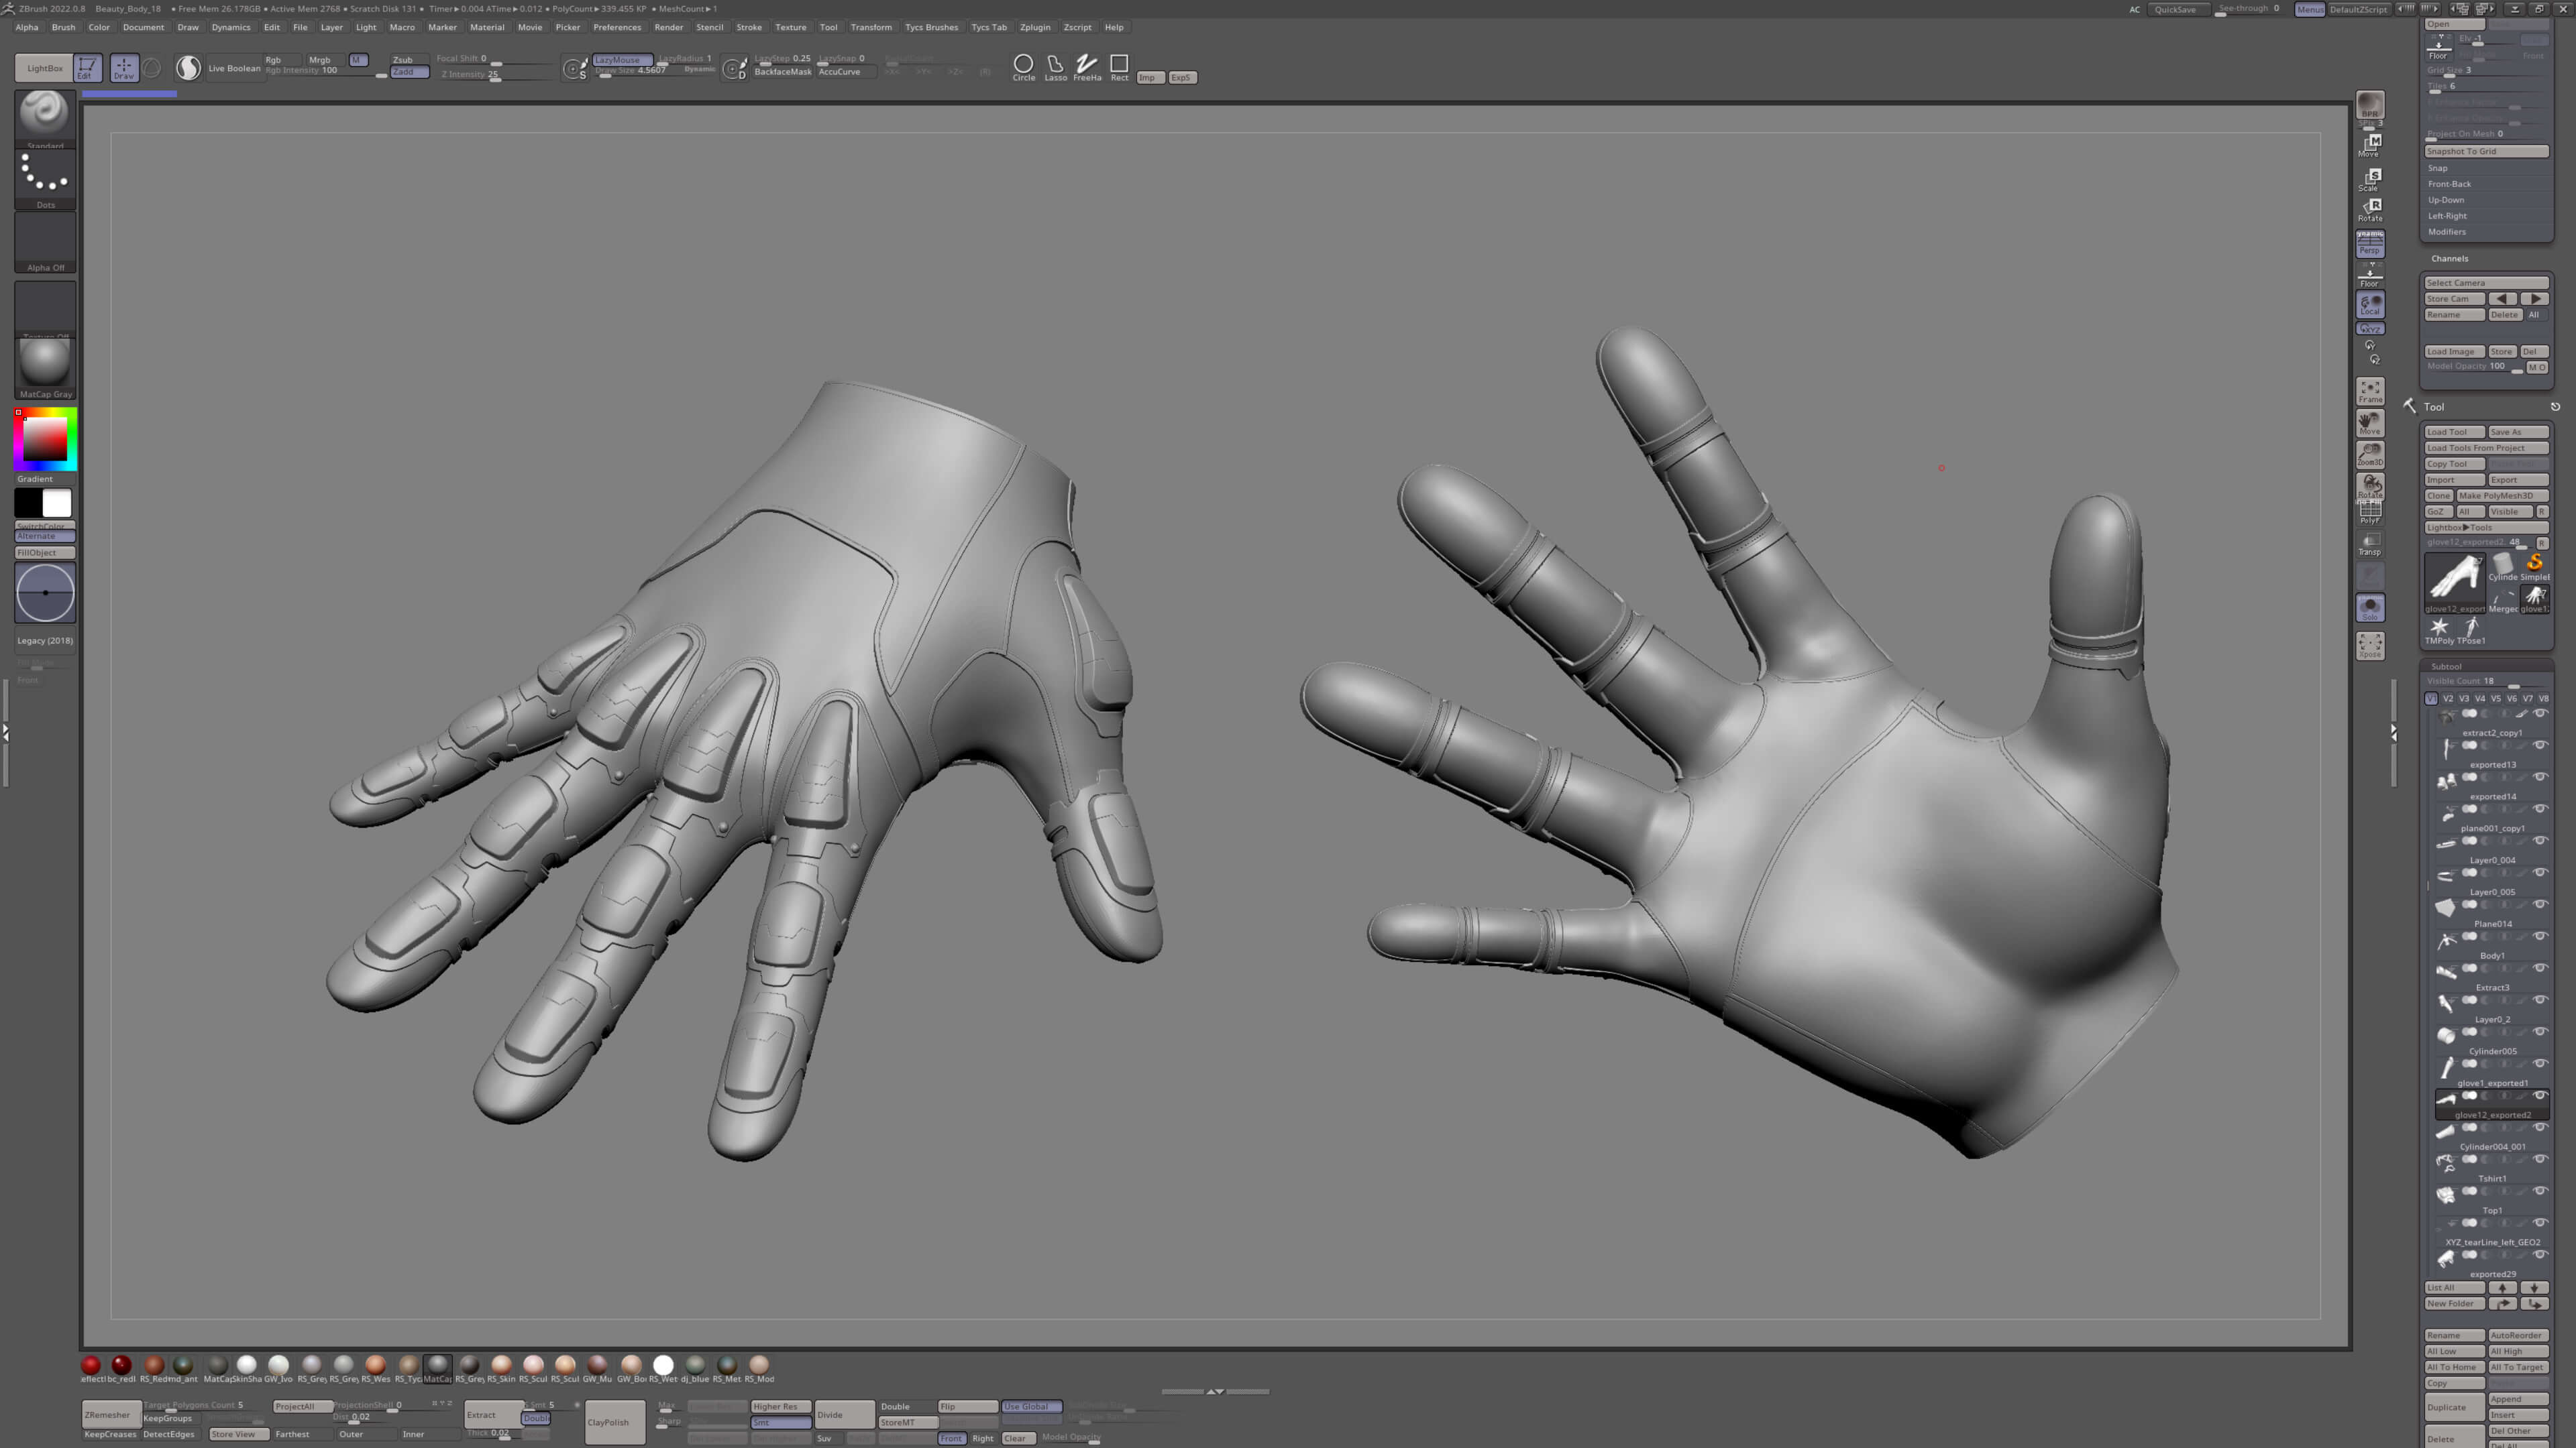
Task: Toggle the Floor grid button
Action: click(2369, 275)
